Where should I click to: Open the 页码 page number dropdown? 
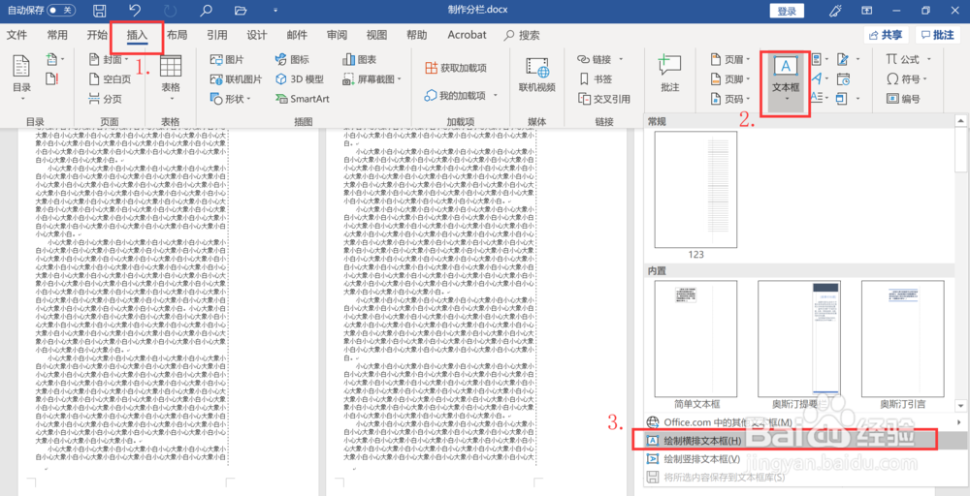729,99
